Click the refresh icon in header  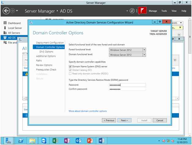coord(132,11)
